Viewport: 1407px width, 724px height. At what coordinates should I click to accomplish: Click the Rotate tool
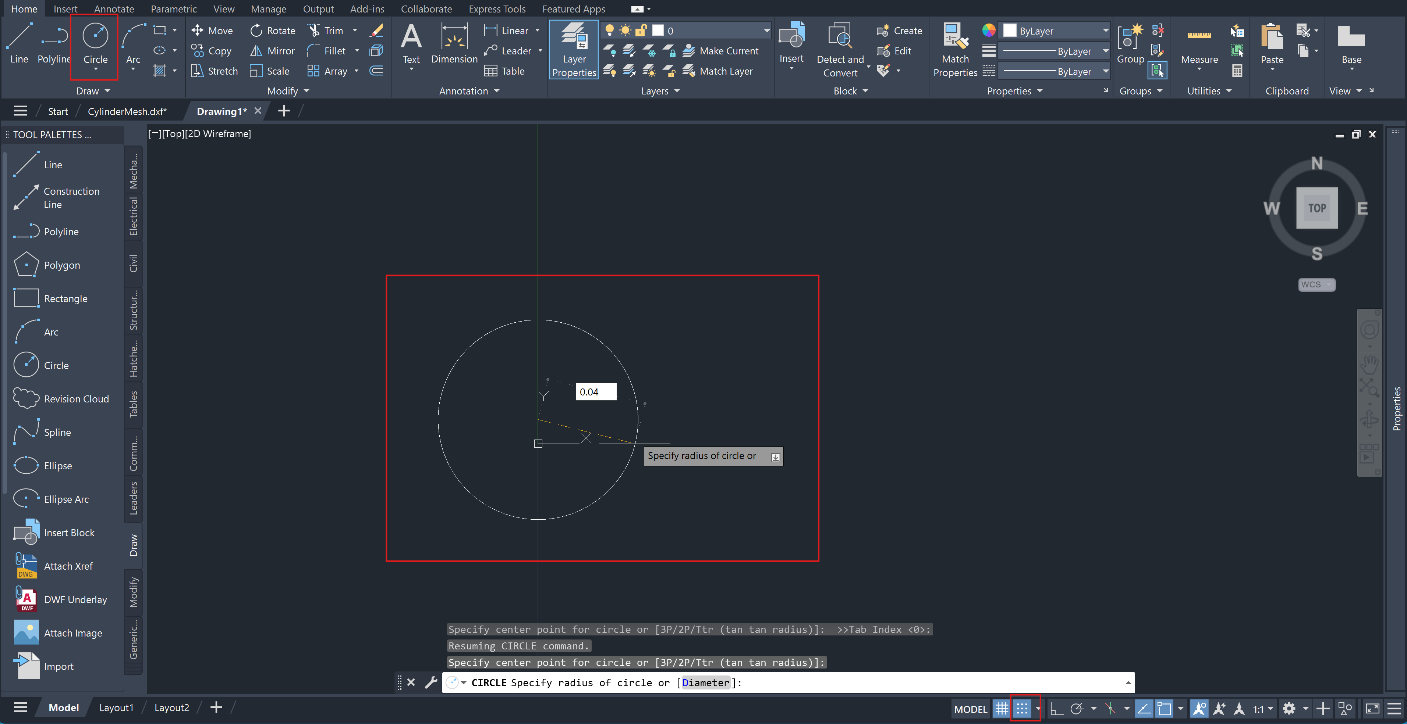[273, 31]
